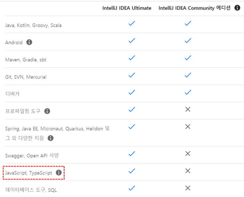Click Ultimate checkmark in 프로파일링 도구 row
The height and width of the screenshot is (197, 244).
coord(132,109)
